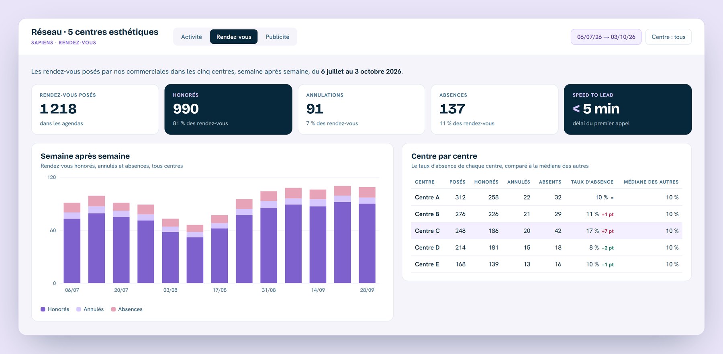Click the Annulés column header

point(519,182)
